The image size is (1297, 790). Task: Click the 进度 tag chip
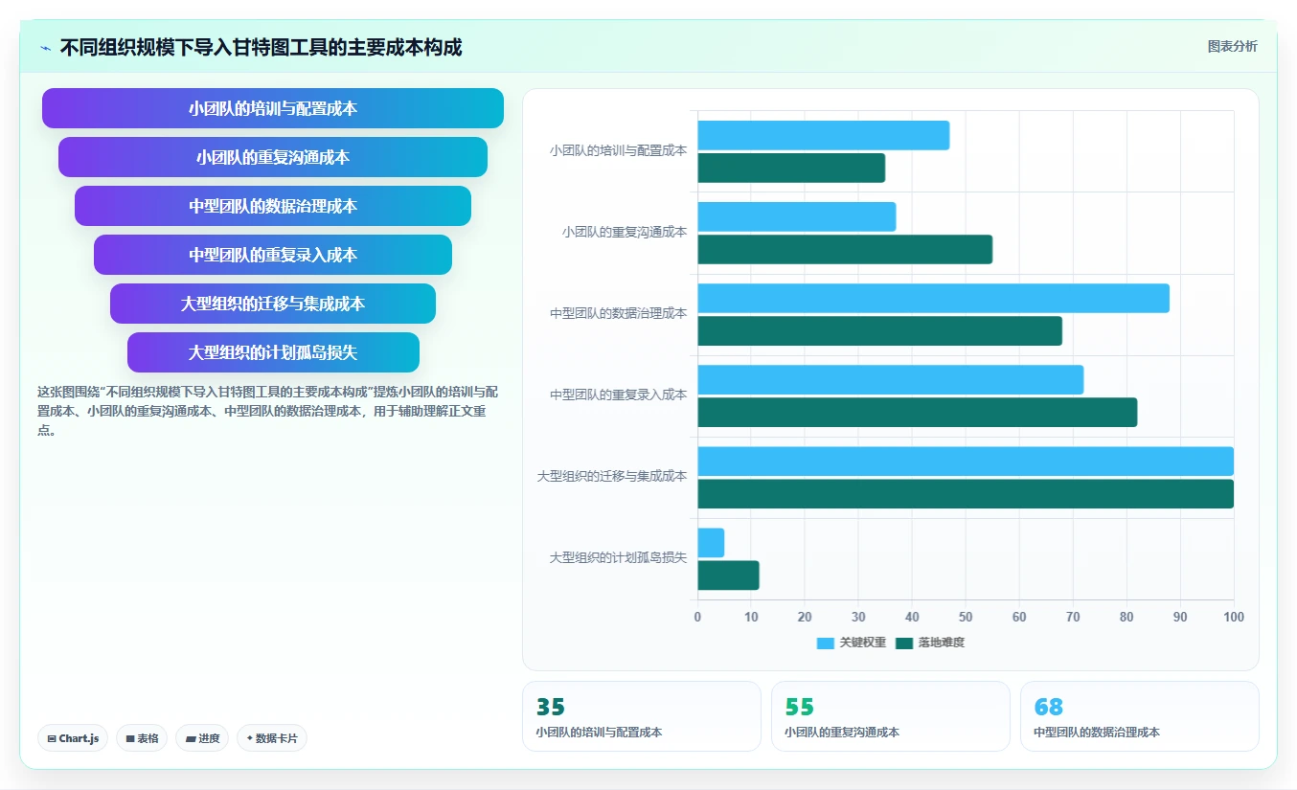[x=202, y=738]
